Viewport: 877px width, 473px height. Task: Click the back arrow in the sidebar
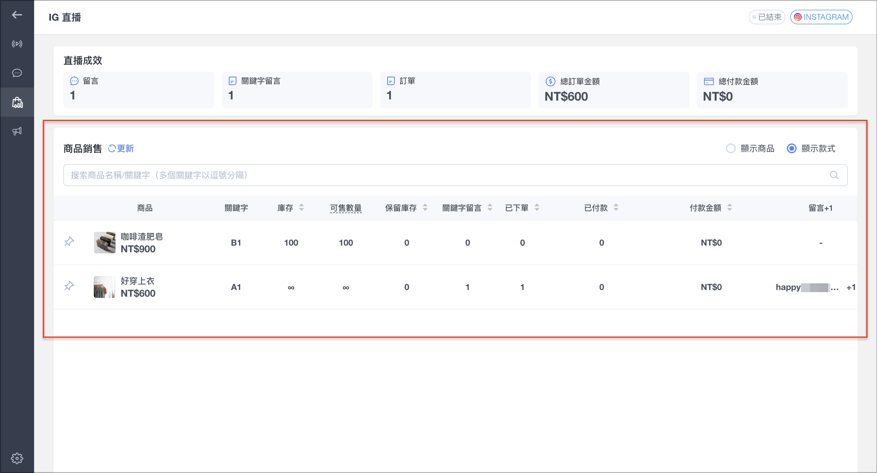(17, 15)
